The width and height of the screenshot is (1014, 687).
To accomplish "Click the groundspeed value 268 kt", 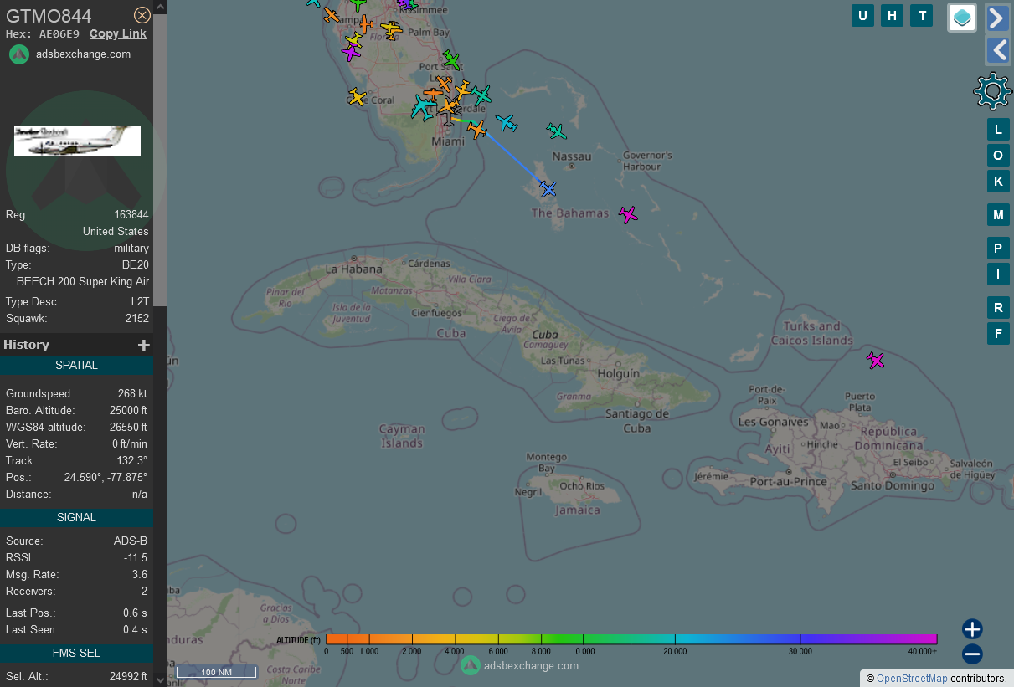I will tap(132, 394).
